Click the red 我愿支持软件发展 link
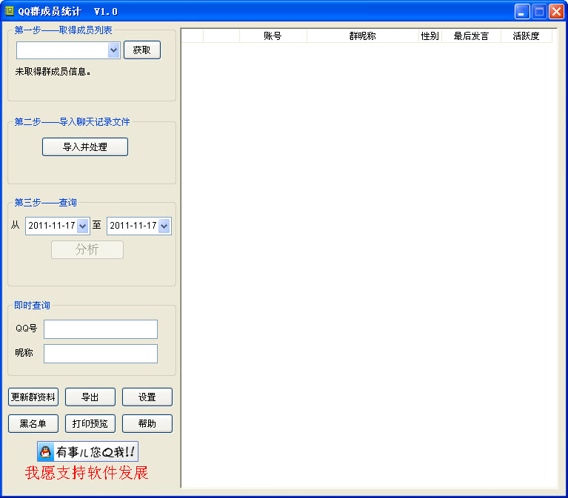Viewport: 568px width, 498px height. click(x=87, y=473)
